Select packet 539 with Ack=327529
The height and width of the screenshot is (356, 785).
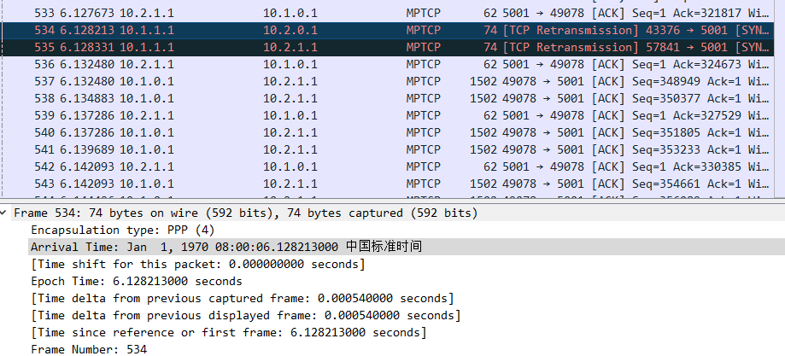click(388, 115)
